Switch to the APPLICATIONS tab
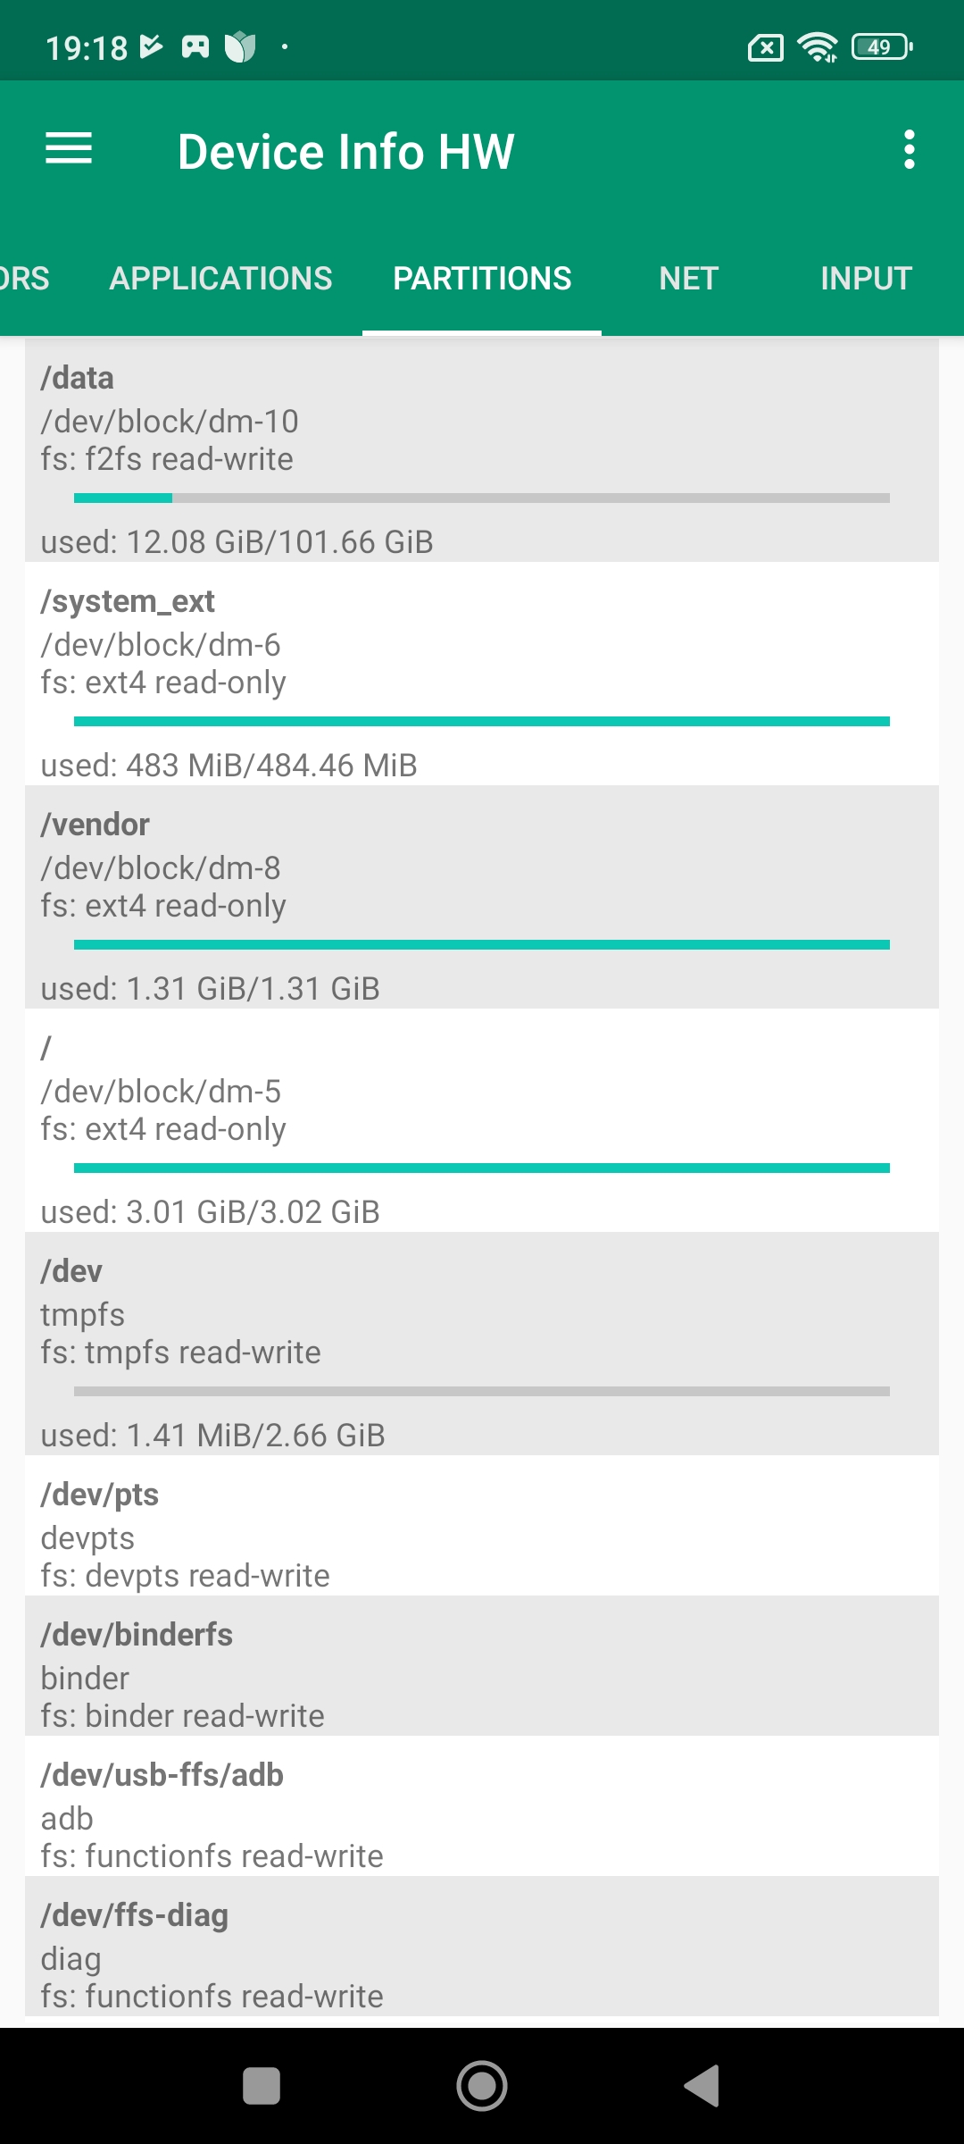Viewport: 964px width, 2144px height. coord(220,279)
